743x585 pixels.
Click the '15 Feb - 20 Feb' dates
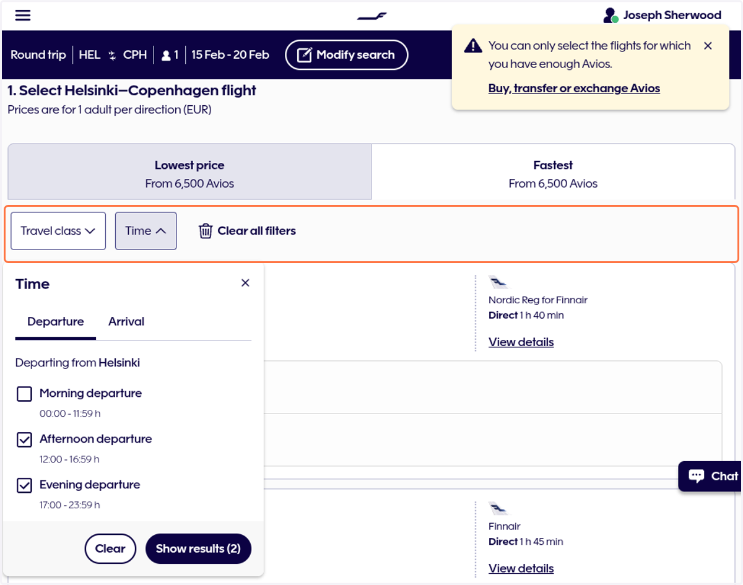[230, 55]
